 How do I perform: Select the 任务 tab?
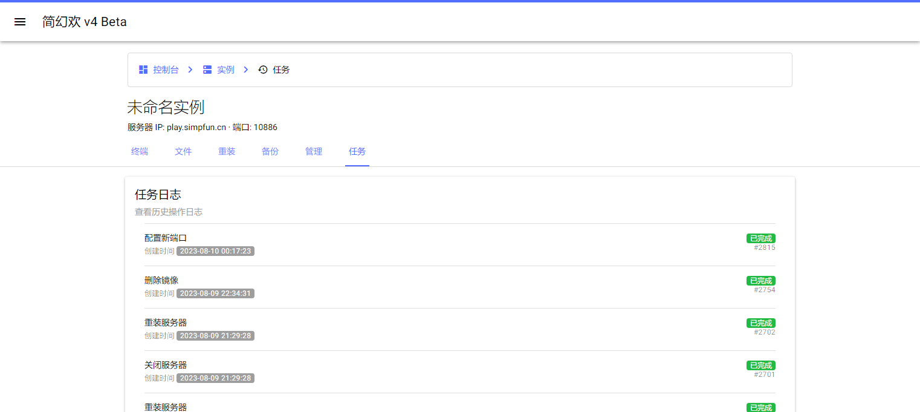tap(357, 151)
